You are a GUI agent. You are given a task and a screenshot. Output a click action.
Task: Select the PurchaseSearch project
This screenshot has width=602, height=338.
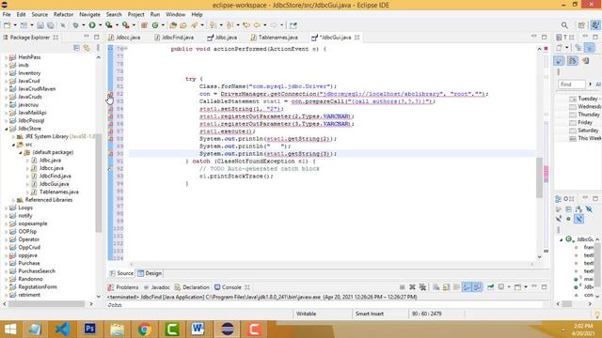pos(37,271)
